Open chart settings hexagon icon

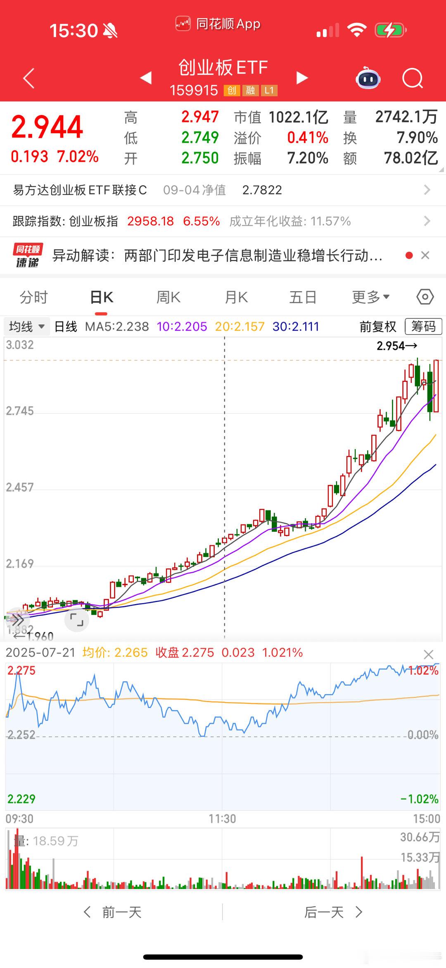coord(425,297)
